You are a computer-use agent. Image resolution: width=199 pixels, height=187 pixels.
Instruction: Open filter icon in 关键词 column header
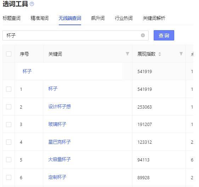pyautogui.click(x=127, y=54)
